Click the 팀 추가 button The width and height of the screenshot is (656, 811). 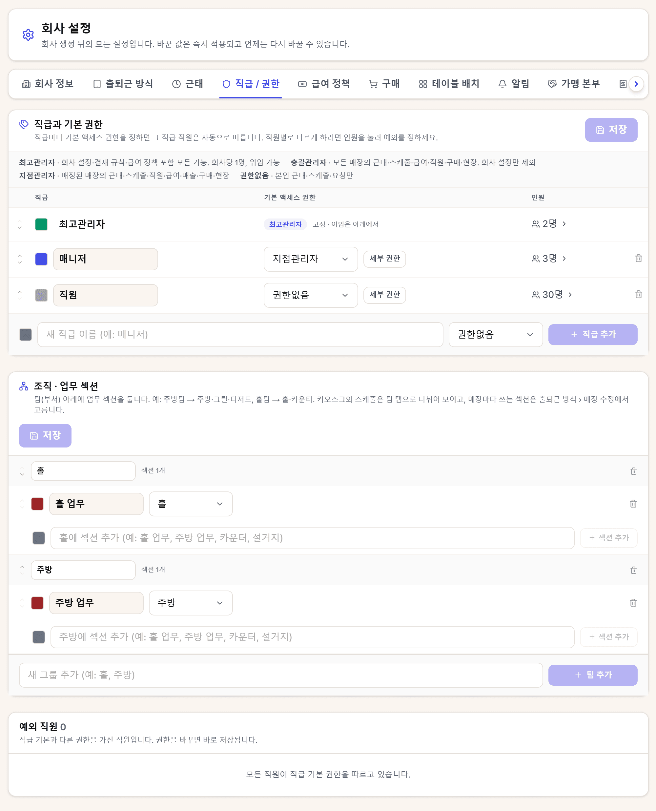pos(592,675)
